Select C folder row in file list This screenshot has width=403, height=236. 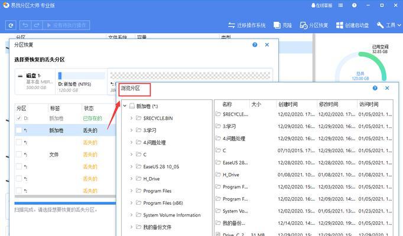tap(304, 150)
